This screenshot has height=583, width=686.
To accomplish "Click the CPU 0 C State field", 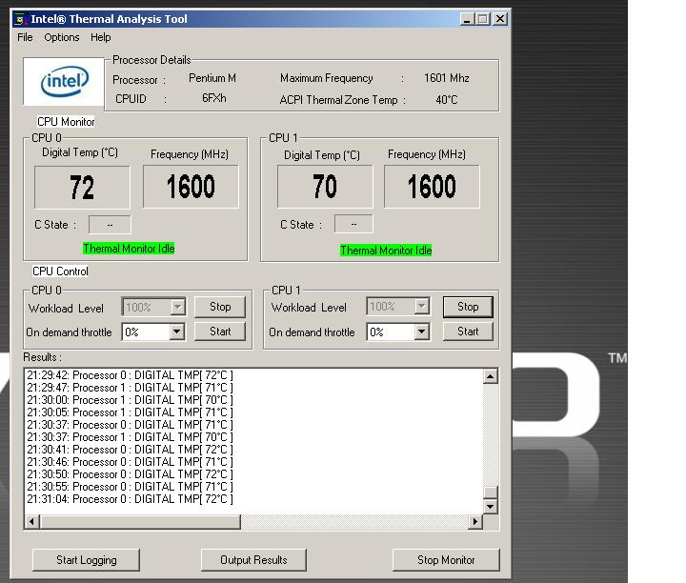I will pyautogui.click(x=110, y=225).
